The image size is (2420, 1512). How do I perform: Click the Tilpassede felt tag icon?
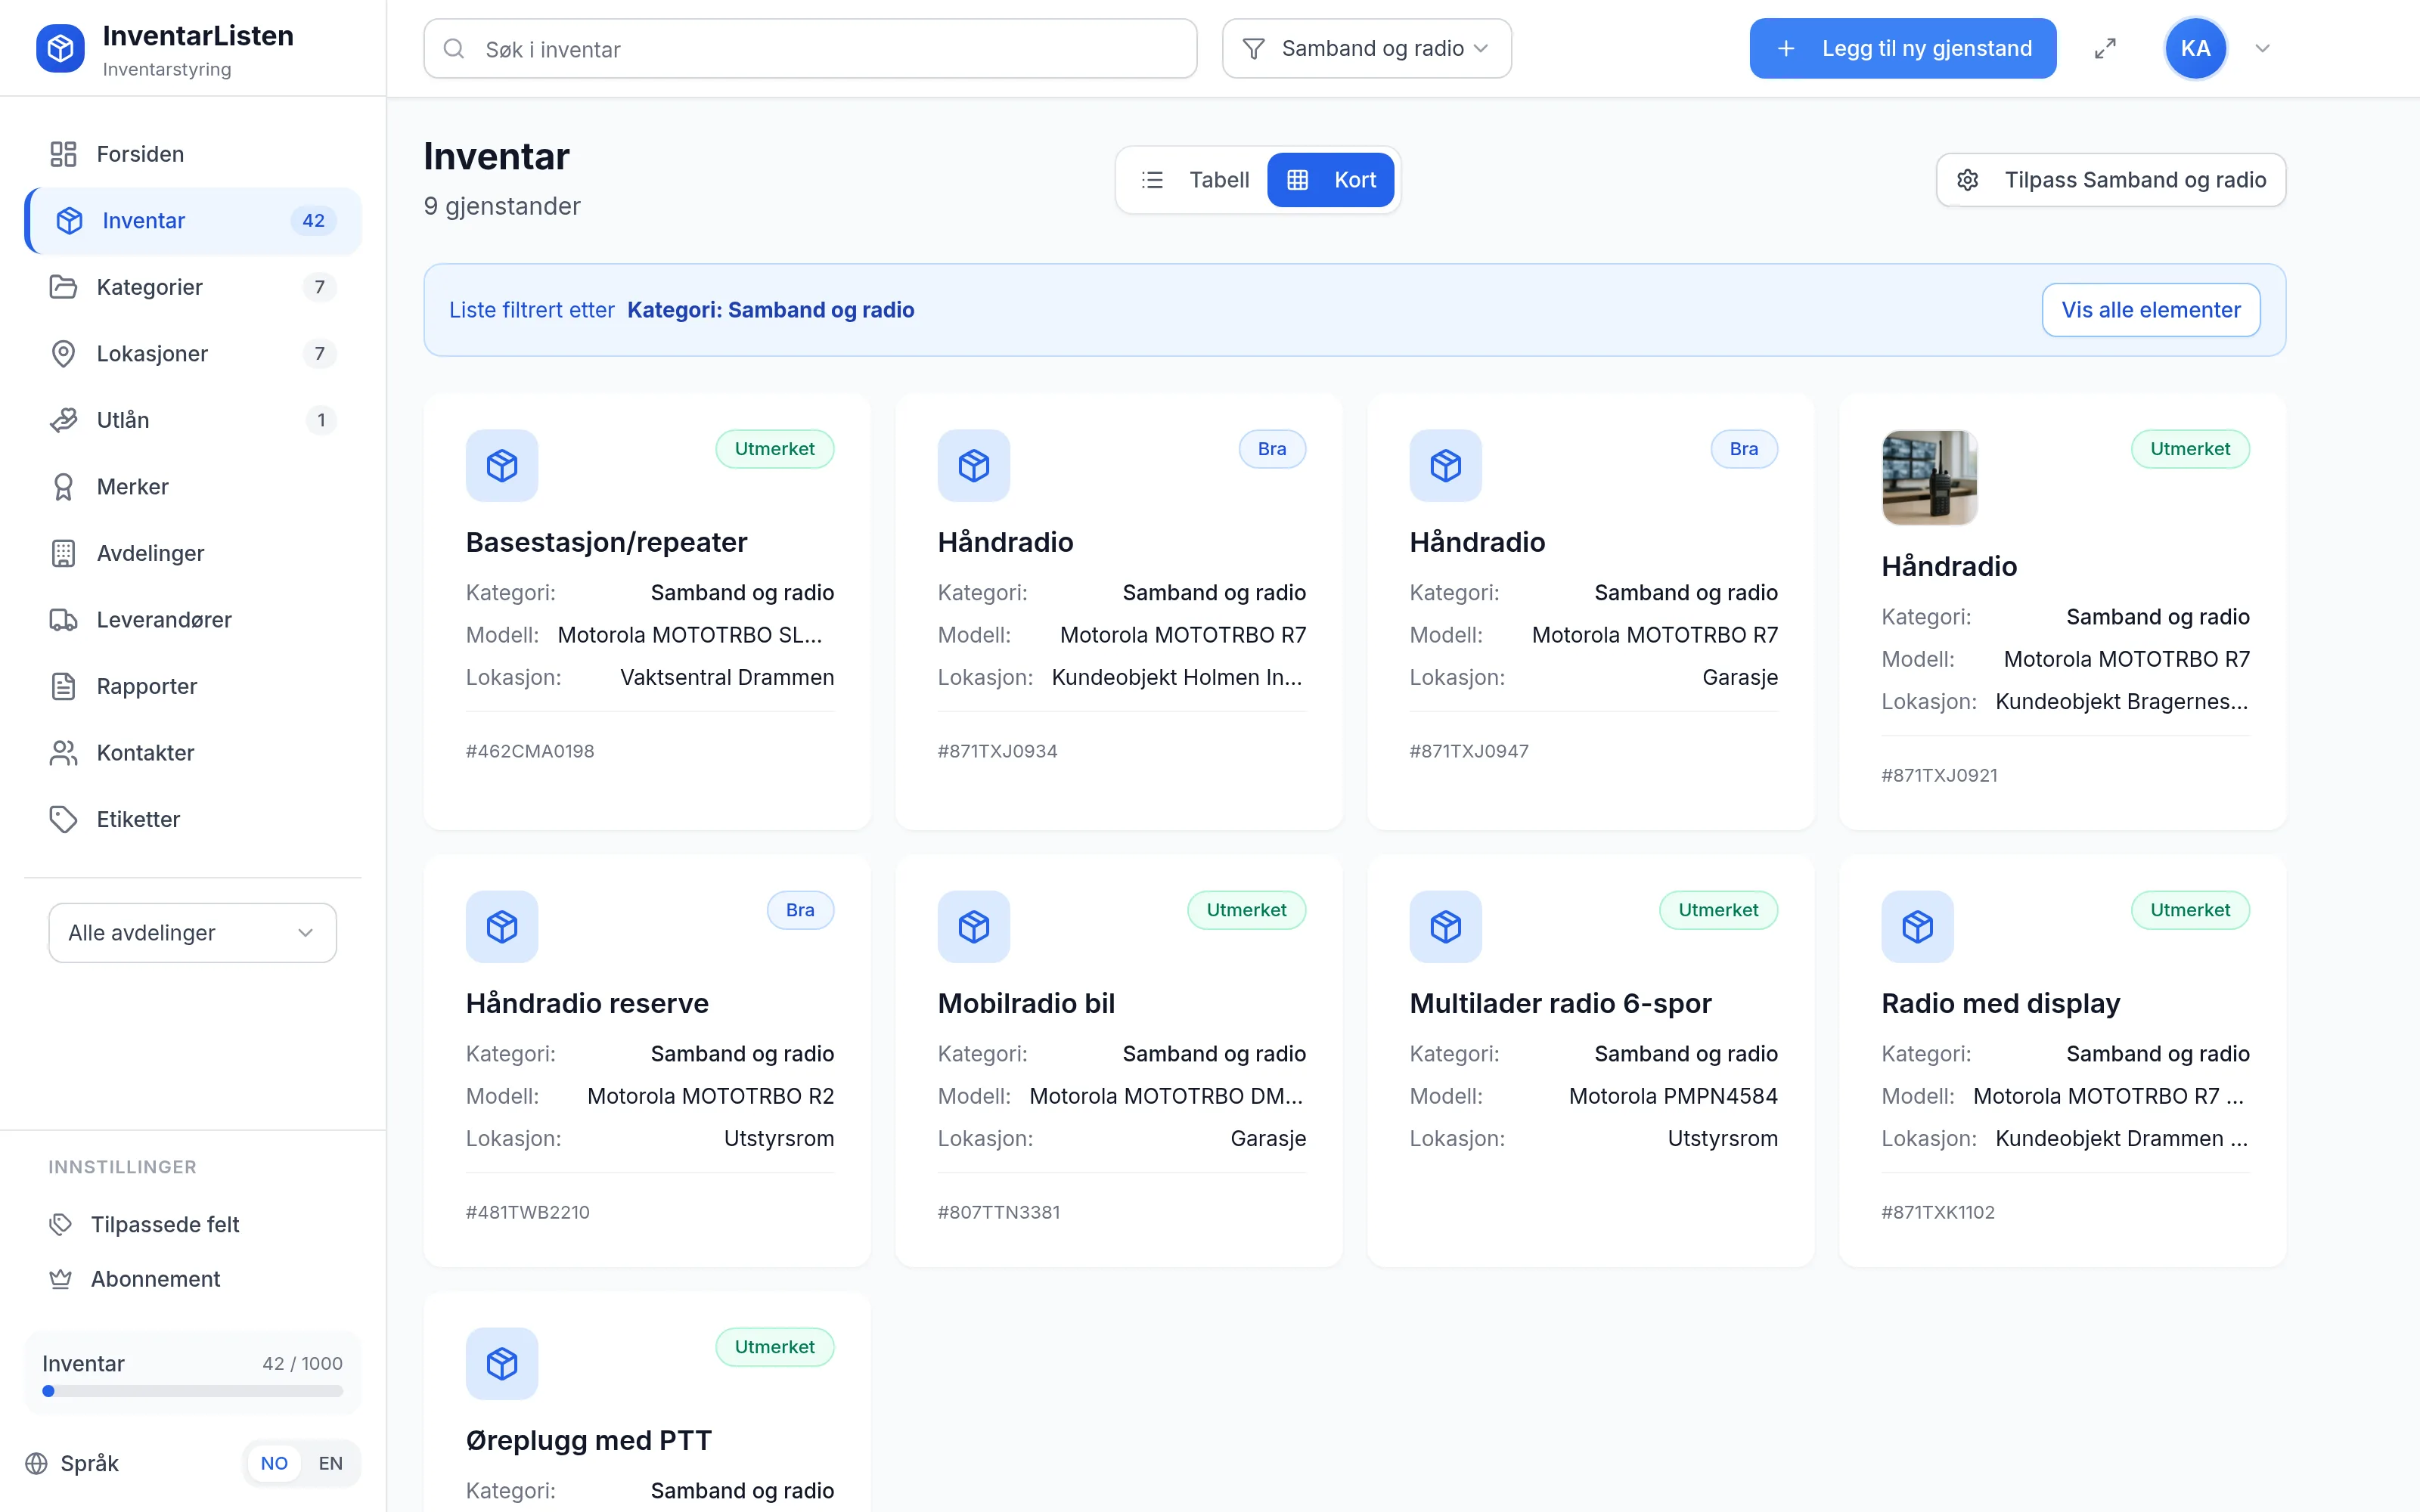point(61,1224)
